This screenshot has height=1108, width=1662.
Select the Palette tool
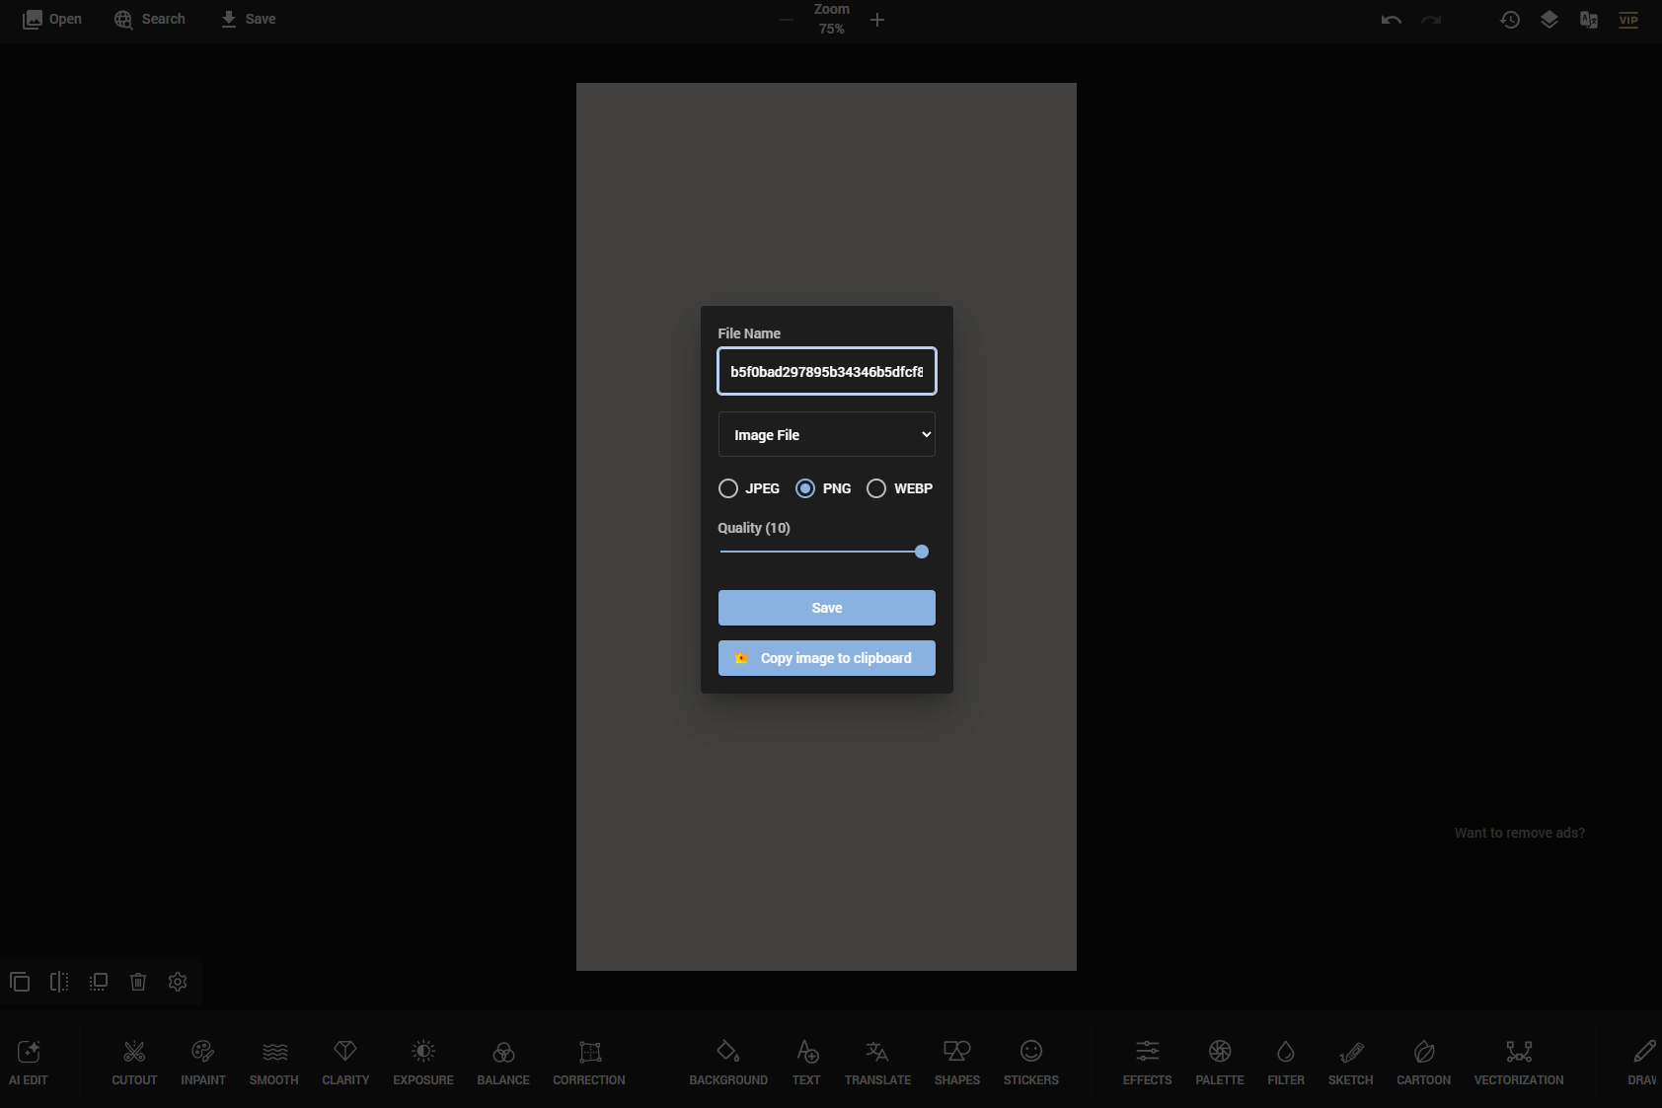click(x=1220, y=1062)
